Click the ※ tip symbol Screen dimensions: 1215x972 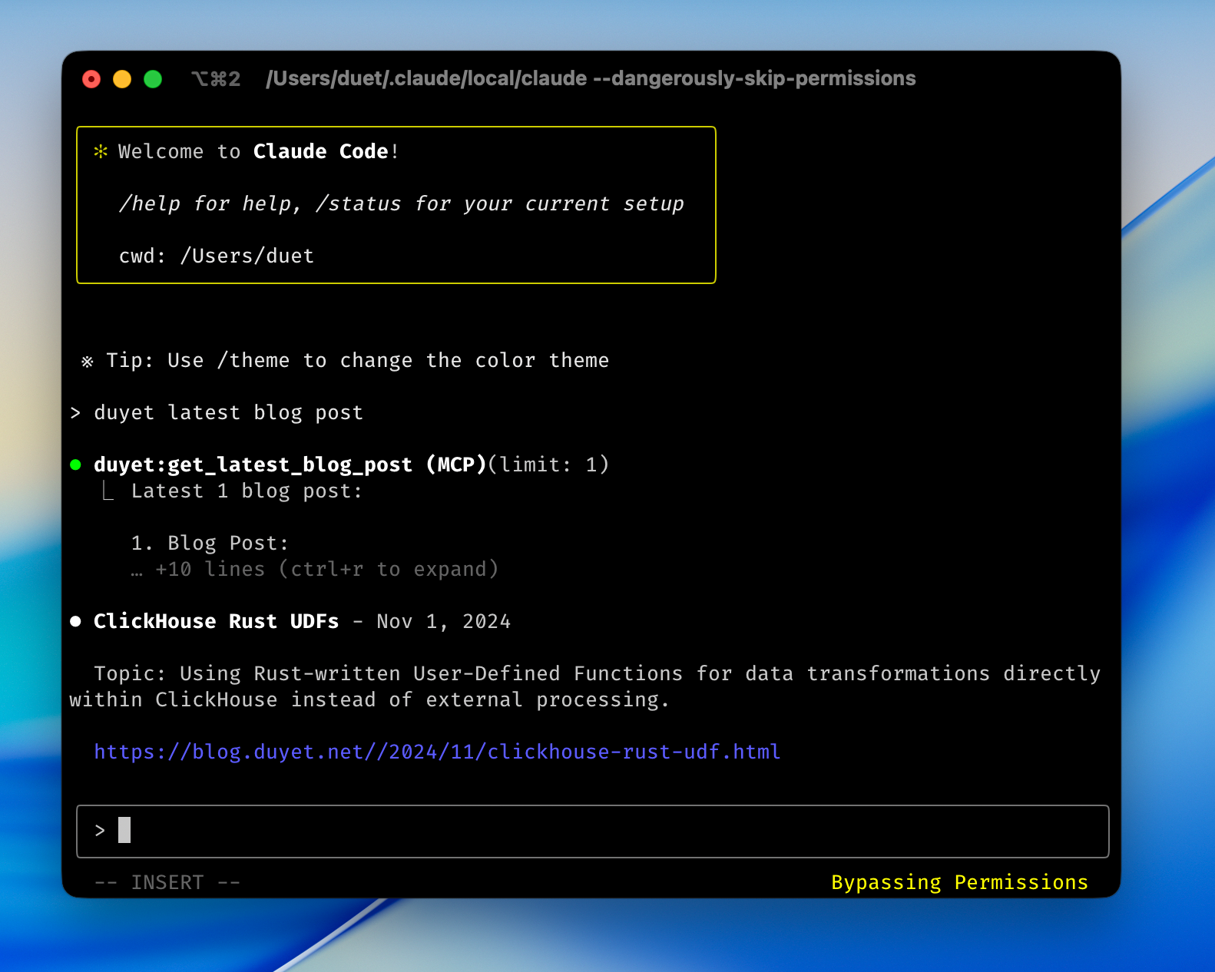pos(88,362)
